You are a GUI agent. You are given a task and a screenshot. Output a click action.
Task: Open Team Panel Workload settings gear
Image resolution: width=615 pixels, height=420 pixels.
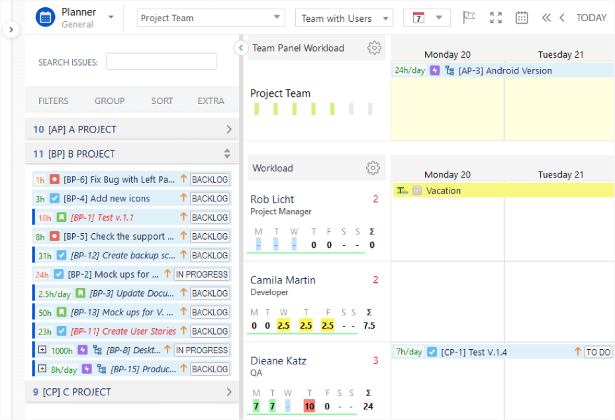tap(374, 48)
